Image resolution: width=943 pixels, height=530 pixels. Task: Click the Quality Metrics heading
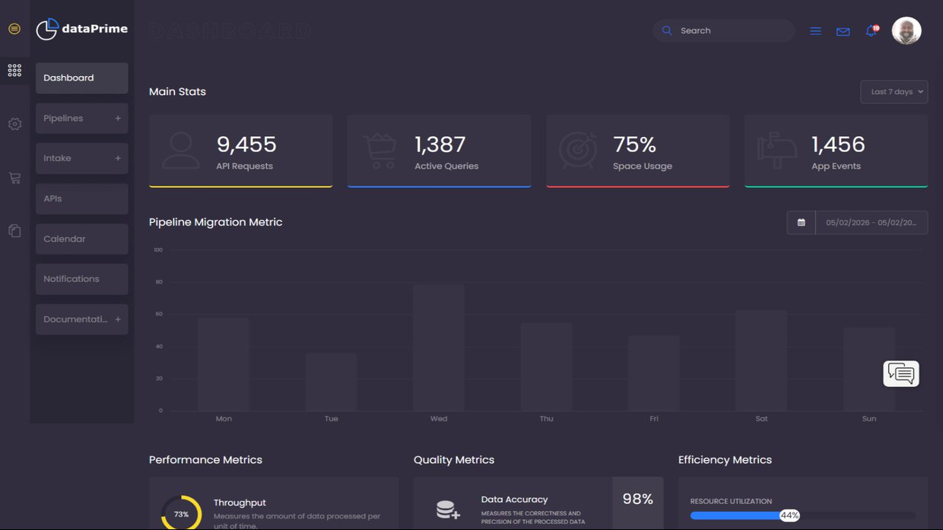pos(454,460)
